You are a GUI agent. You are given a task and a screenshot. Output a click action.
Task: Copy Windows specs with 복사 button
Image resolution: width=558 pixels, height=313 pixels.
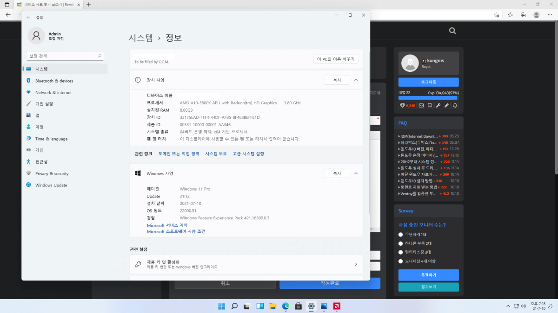pyautogui.click(x=337, y=173)
